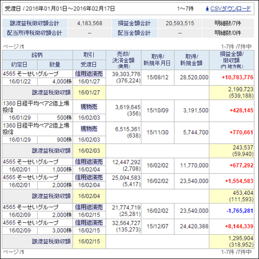Click the withheld tax amount 2,190,723
Screen dimensions: 259x259
point(241,89)
